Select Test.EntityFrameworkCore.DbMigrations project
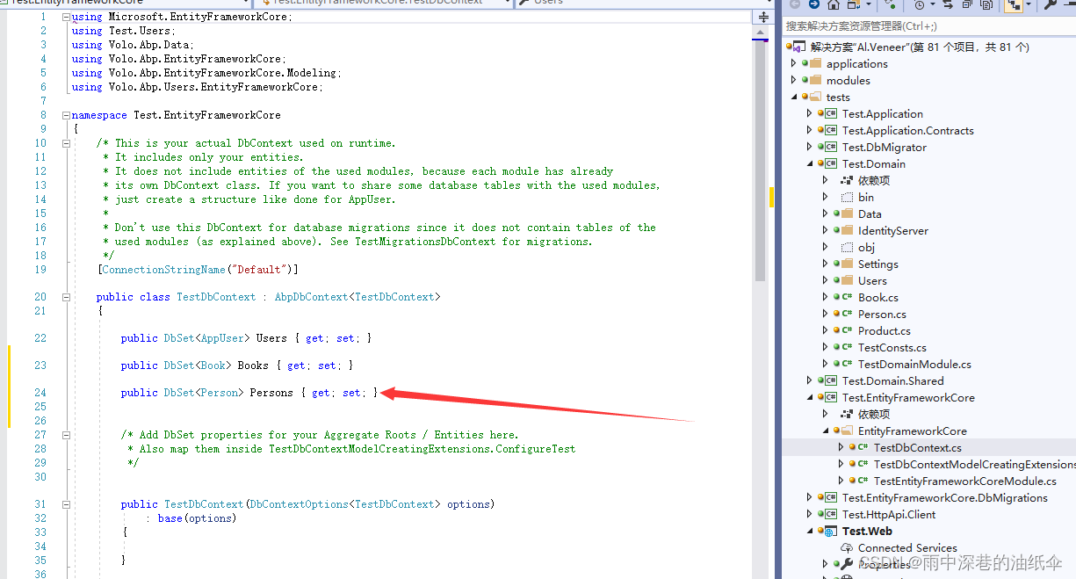The image size is (1076, 579). click(945, 497)
